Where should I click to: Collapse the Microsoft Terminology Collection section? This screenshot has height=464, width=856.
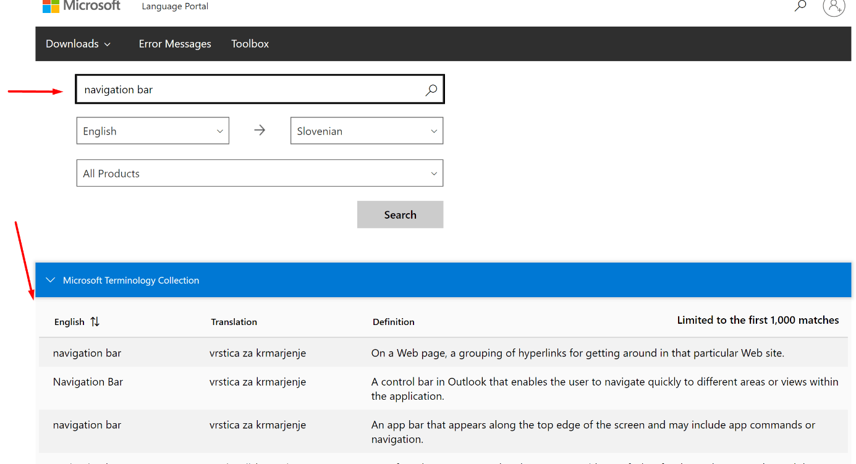[x=51, y=281]
